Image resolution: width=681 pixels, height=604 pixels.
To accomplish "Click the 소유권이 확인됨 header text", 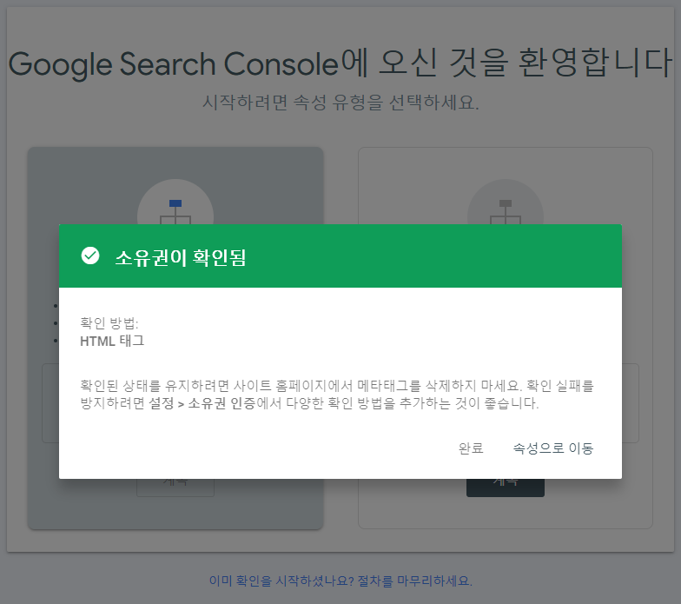I will coord(181,257).
